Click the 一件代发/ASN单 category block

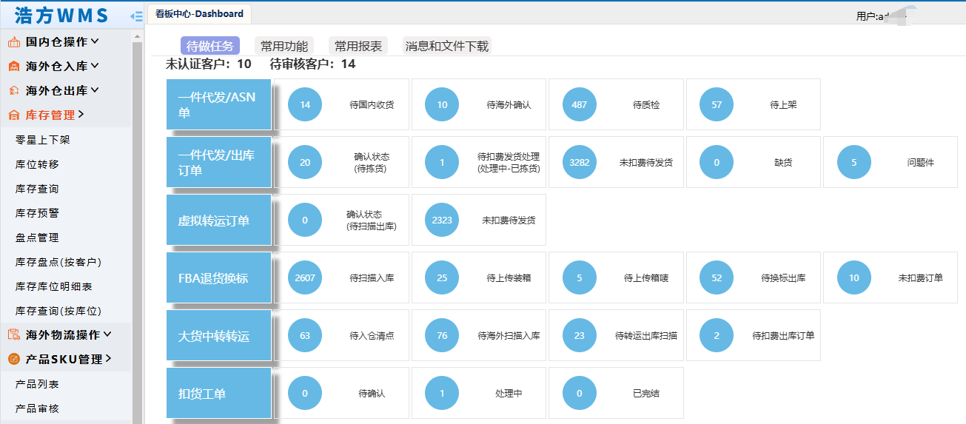pos(219,104)
